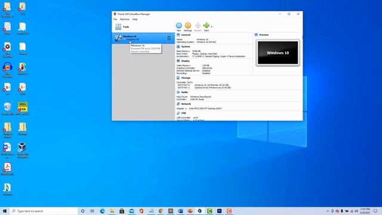Select Tools in the VirtualBox sidebar

pyautogui.click(x=143, y=27)
